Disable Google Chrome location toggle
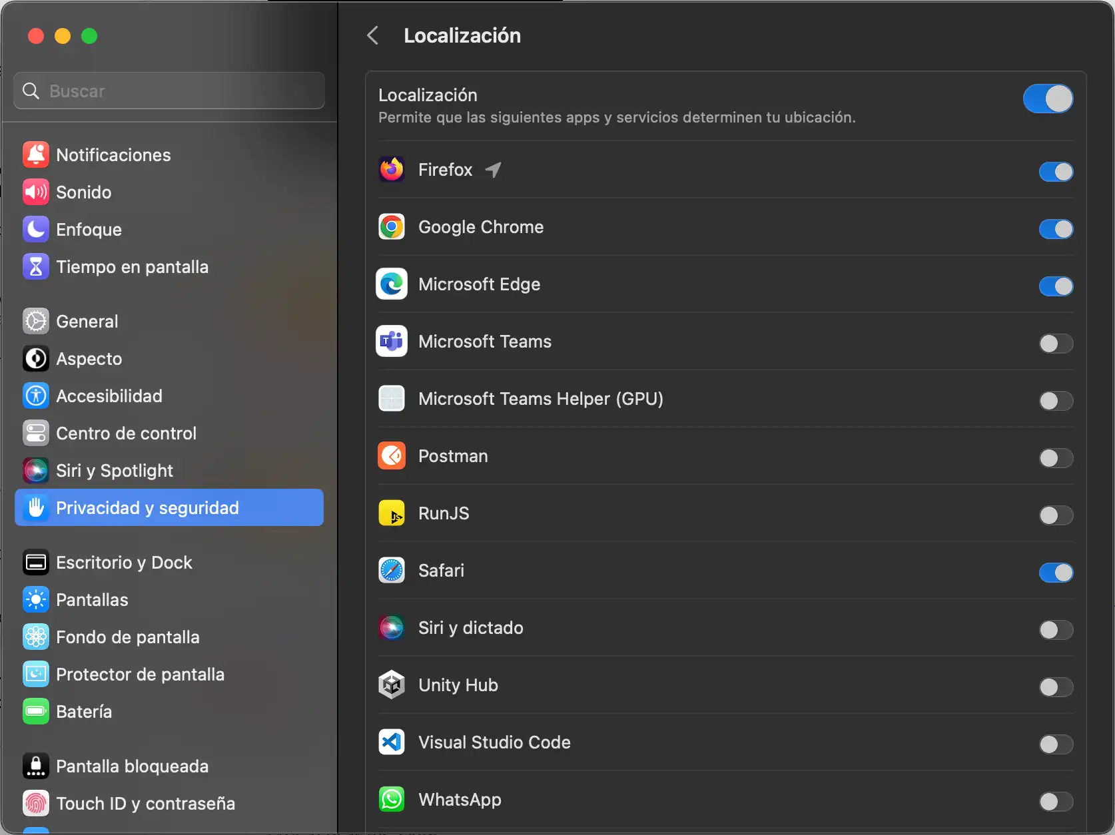The width and height of the screenshot is (1115, 835). [x=1056, y=229]
